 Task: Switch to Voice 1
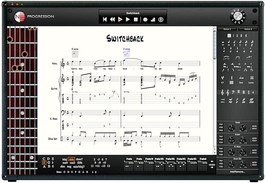click(227, 29)
